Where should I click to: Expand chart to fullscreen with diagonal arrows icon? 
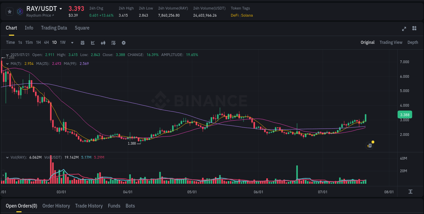[404, 29]
